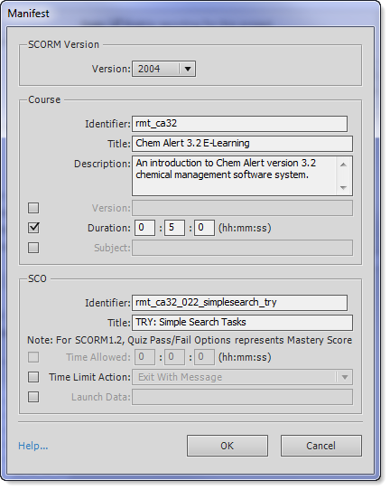Image resolution: width=390 pixels, height=490 pixels.
Task: Click the SCO Title field
Action: coord(242,323)
